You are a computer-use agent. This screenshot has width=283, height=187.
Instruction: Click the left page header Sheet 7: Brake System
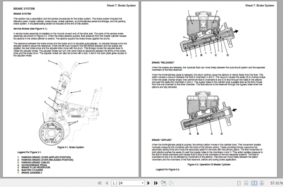pos(121,5)
